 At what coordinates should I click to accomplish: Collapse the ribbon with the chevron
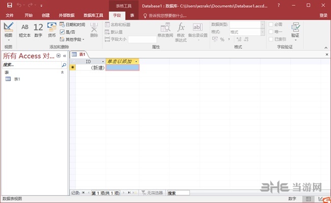(x=326, y=48)
